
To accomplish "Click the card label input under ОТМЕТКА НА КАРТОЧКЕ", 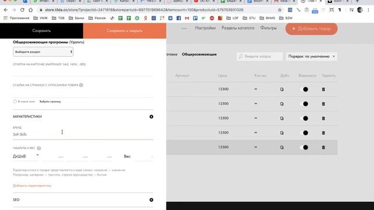I will (x=83, y=72).
